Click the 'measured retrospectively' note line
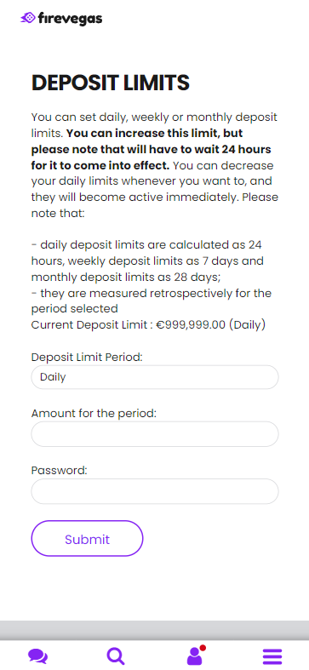 click(x=152, y=301)
